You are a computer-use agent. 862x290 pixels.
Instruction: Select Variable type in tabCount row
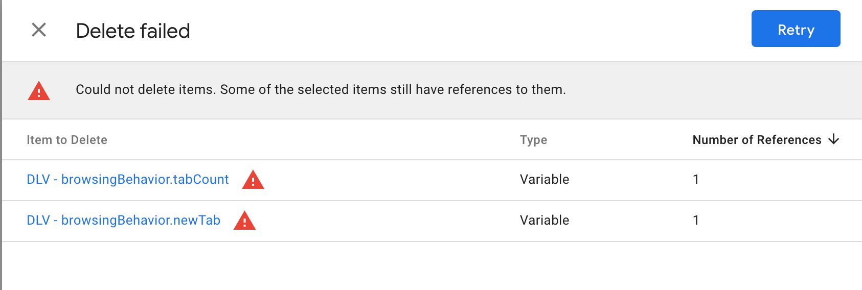[545, 179]
